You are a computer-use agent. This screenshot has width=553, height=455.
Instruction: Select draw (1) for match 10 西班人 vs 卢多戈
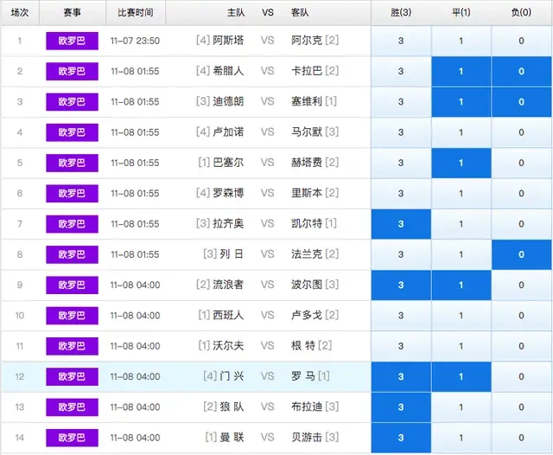[x=461, y=316]
